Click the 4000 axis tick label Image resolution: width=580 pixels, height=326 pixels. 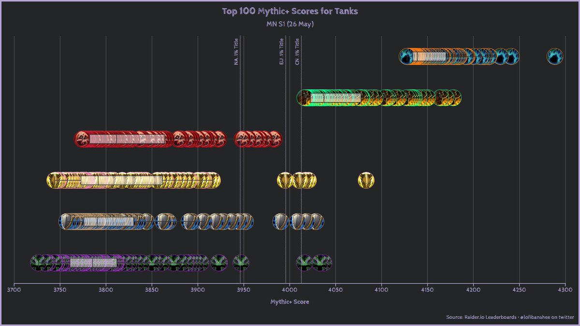pos(290,289)
